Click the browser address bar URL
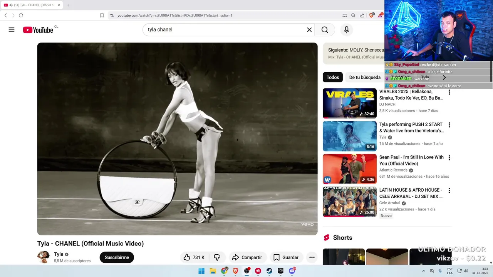 click(x=175, y=15)
